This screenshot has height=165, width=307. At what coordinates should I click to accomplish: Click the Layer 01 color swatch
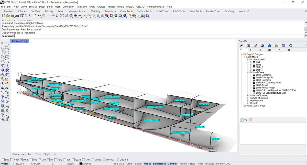[x=81, y=163]
